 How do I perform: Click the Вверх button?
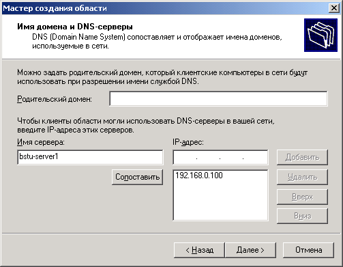tap(302, 197)
